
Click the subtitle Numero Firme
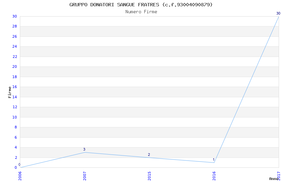[x=141, y=12]
